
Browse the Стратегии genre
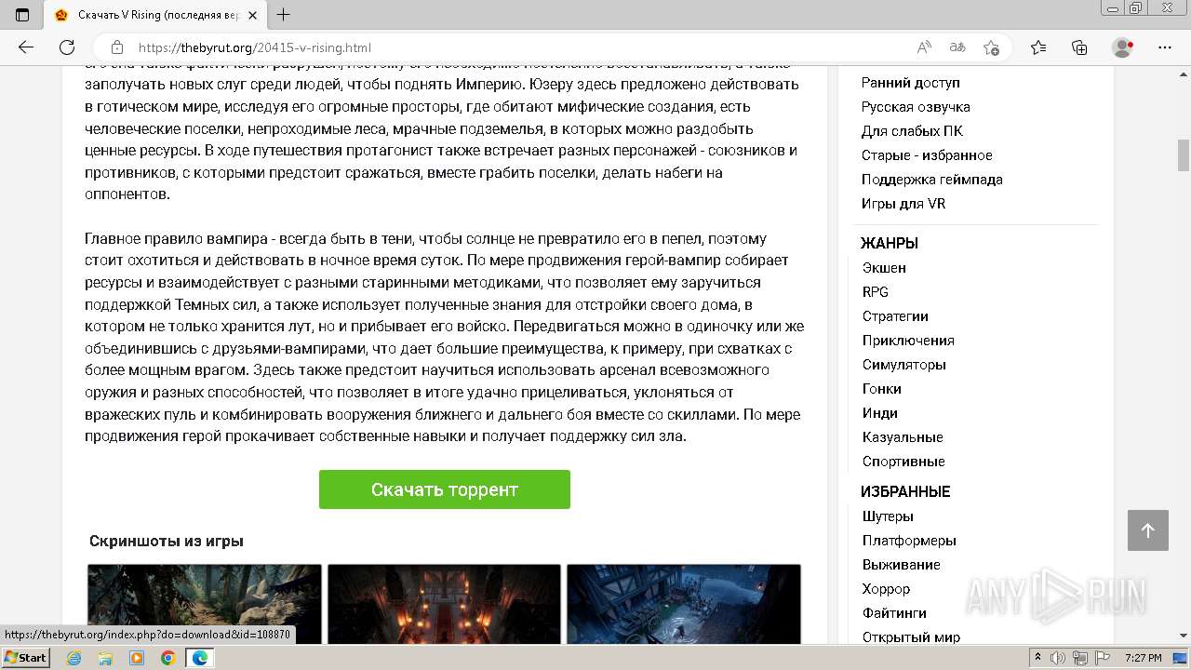(x=895, y=316)
